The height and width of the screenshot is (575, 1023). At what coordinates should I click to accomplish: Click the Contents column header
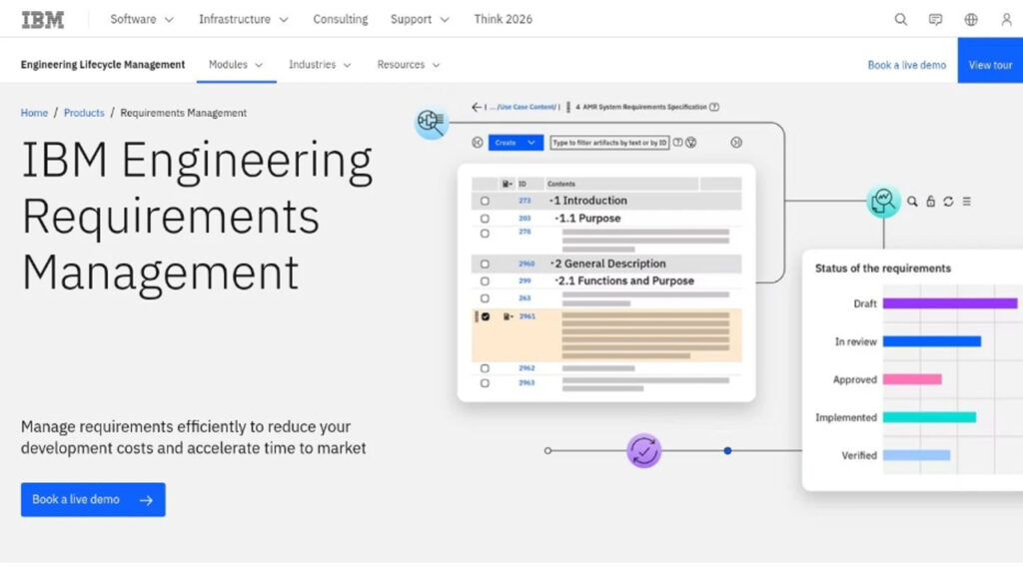tap(561, 185)
